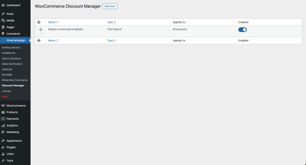This screenshot has height=165, width=306.
Task: Click the Posts pin icon
Action: click(3, 14)
